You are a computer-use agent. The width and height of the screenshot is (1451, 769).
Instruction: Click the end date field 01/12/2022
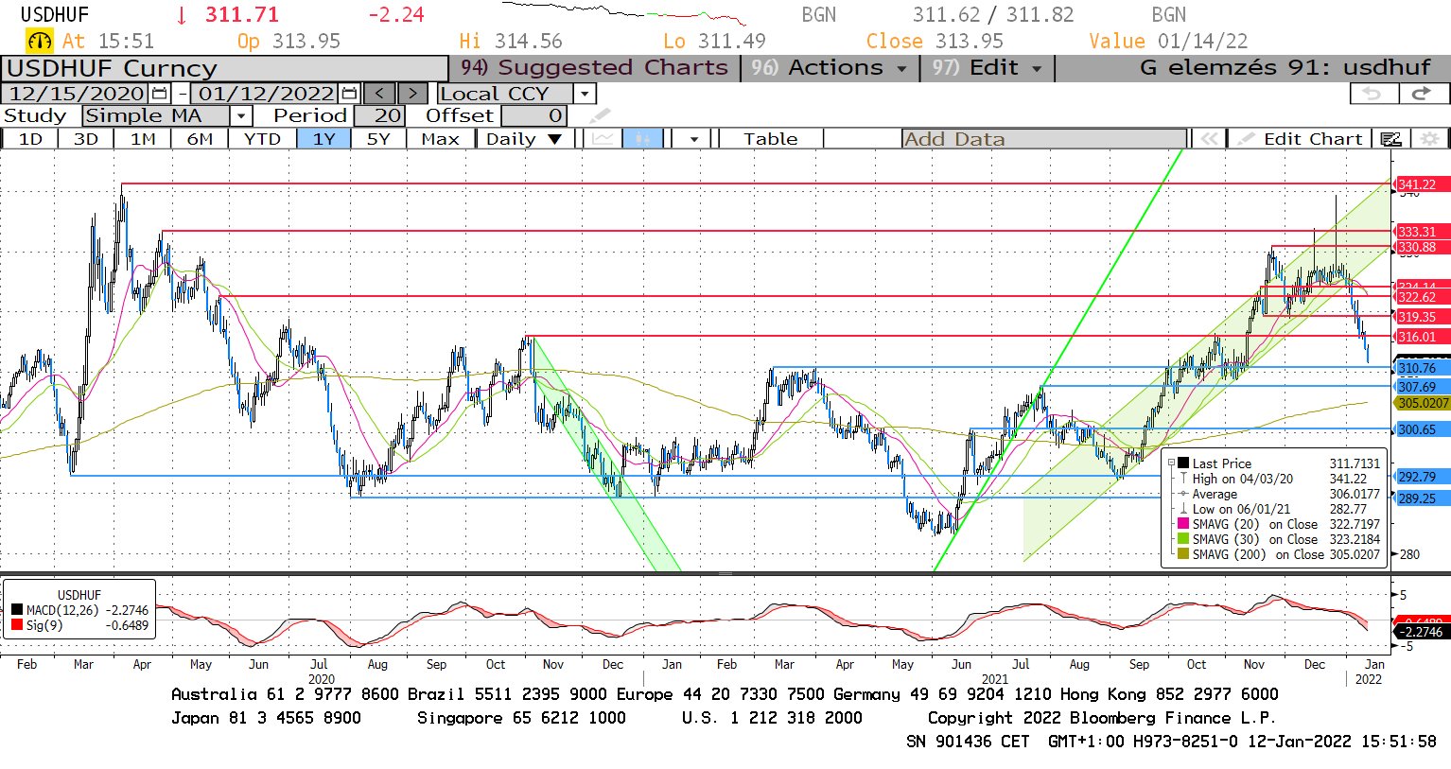(266, 94)
